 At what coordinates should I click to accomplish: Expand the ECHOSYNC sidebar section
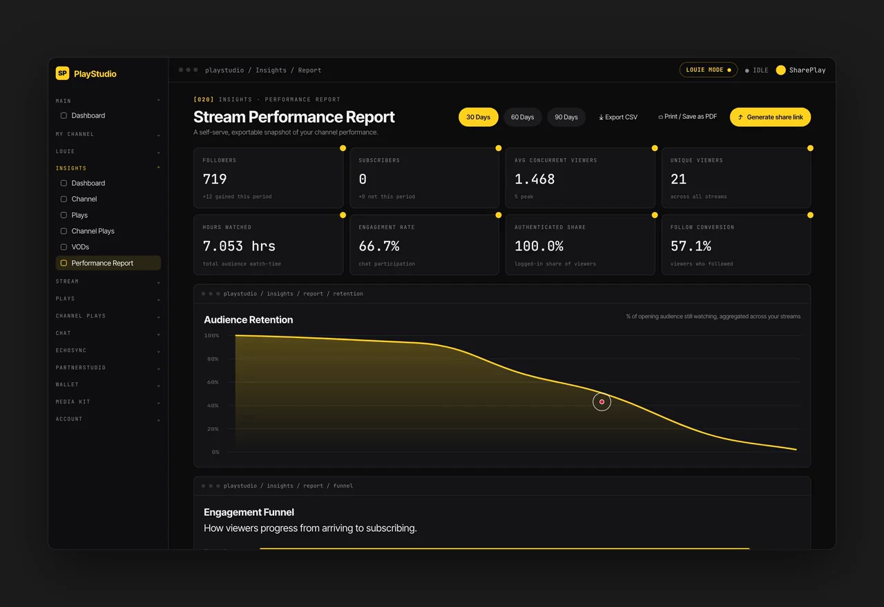[x=108, y=350]
